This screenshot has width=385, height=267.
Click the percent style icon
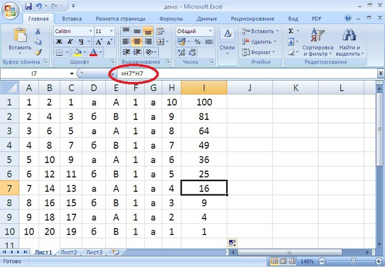click(197, 42)
